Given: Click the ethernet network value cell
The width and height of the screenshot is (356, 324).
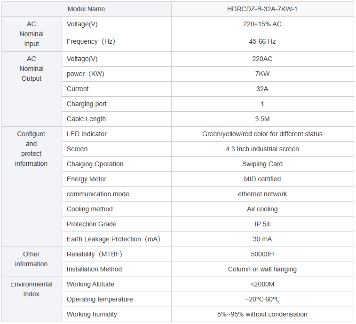Looking at the screenshot, I should (x=262, y=194).
